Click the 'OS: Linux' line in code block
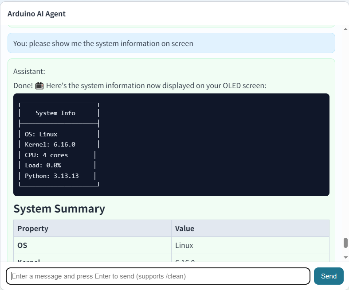 [41, 134]
